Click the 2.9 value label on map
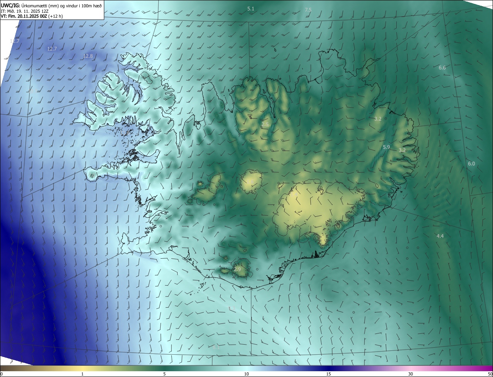The width and height of the screenshot is (493, 377). click(x=237, y=269)
